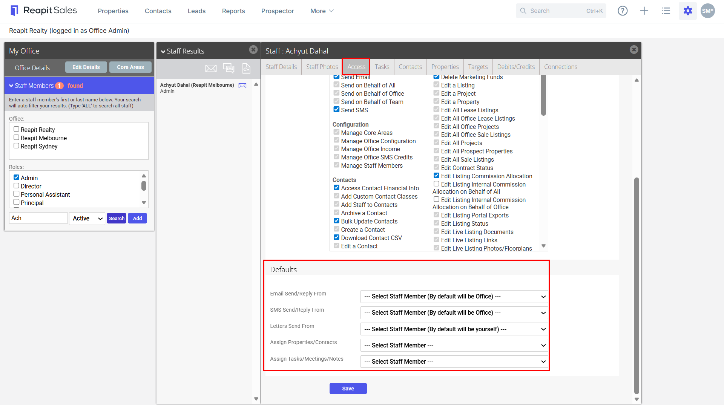The width and height of the screenshot is (724, 407).
Task: Open the Active status dropdown
Action: click(87, 219)
